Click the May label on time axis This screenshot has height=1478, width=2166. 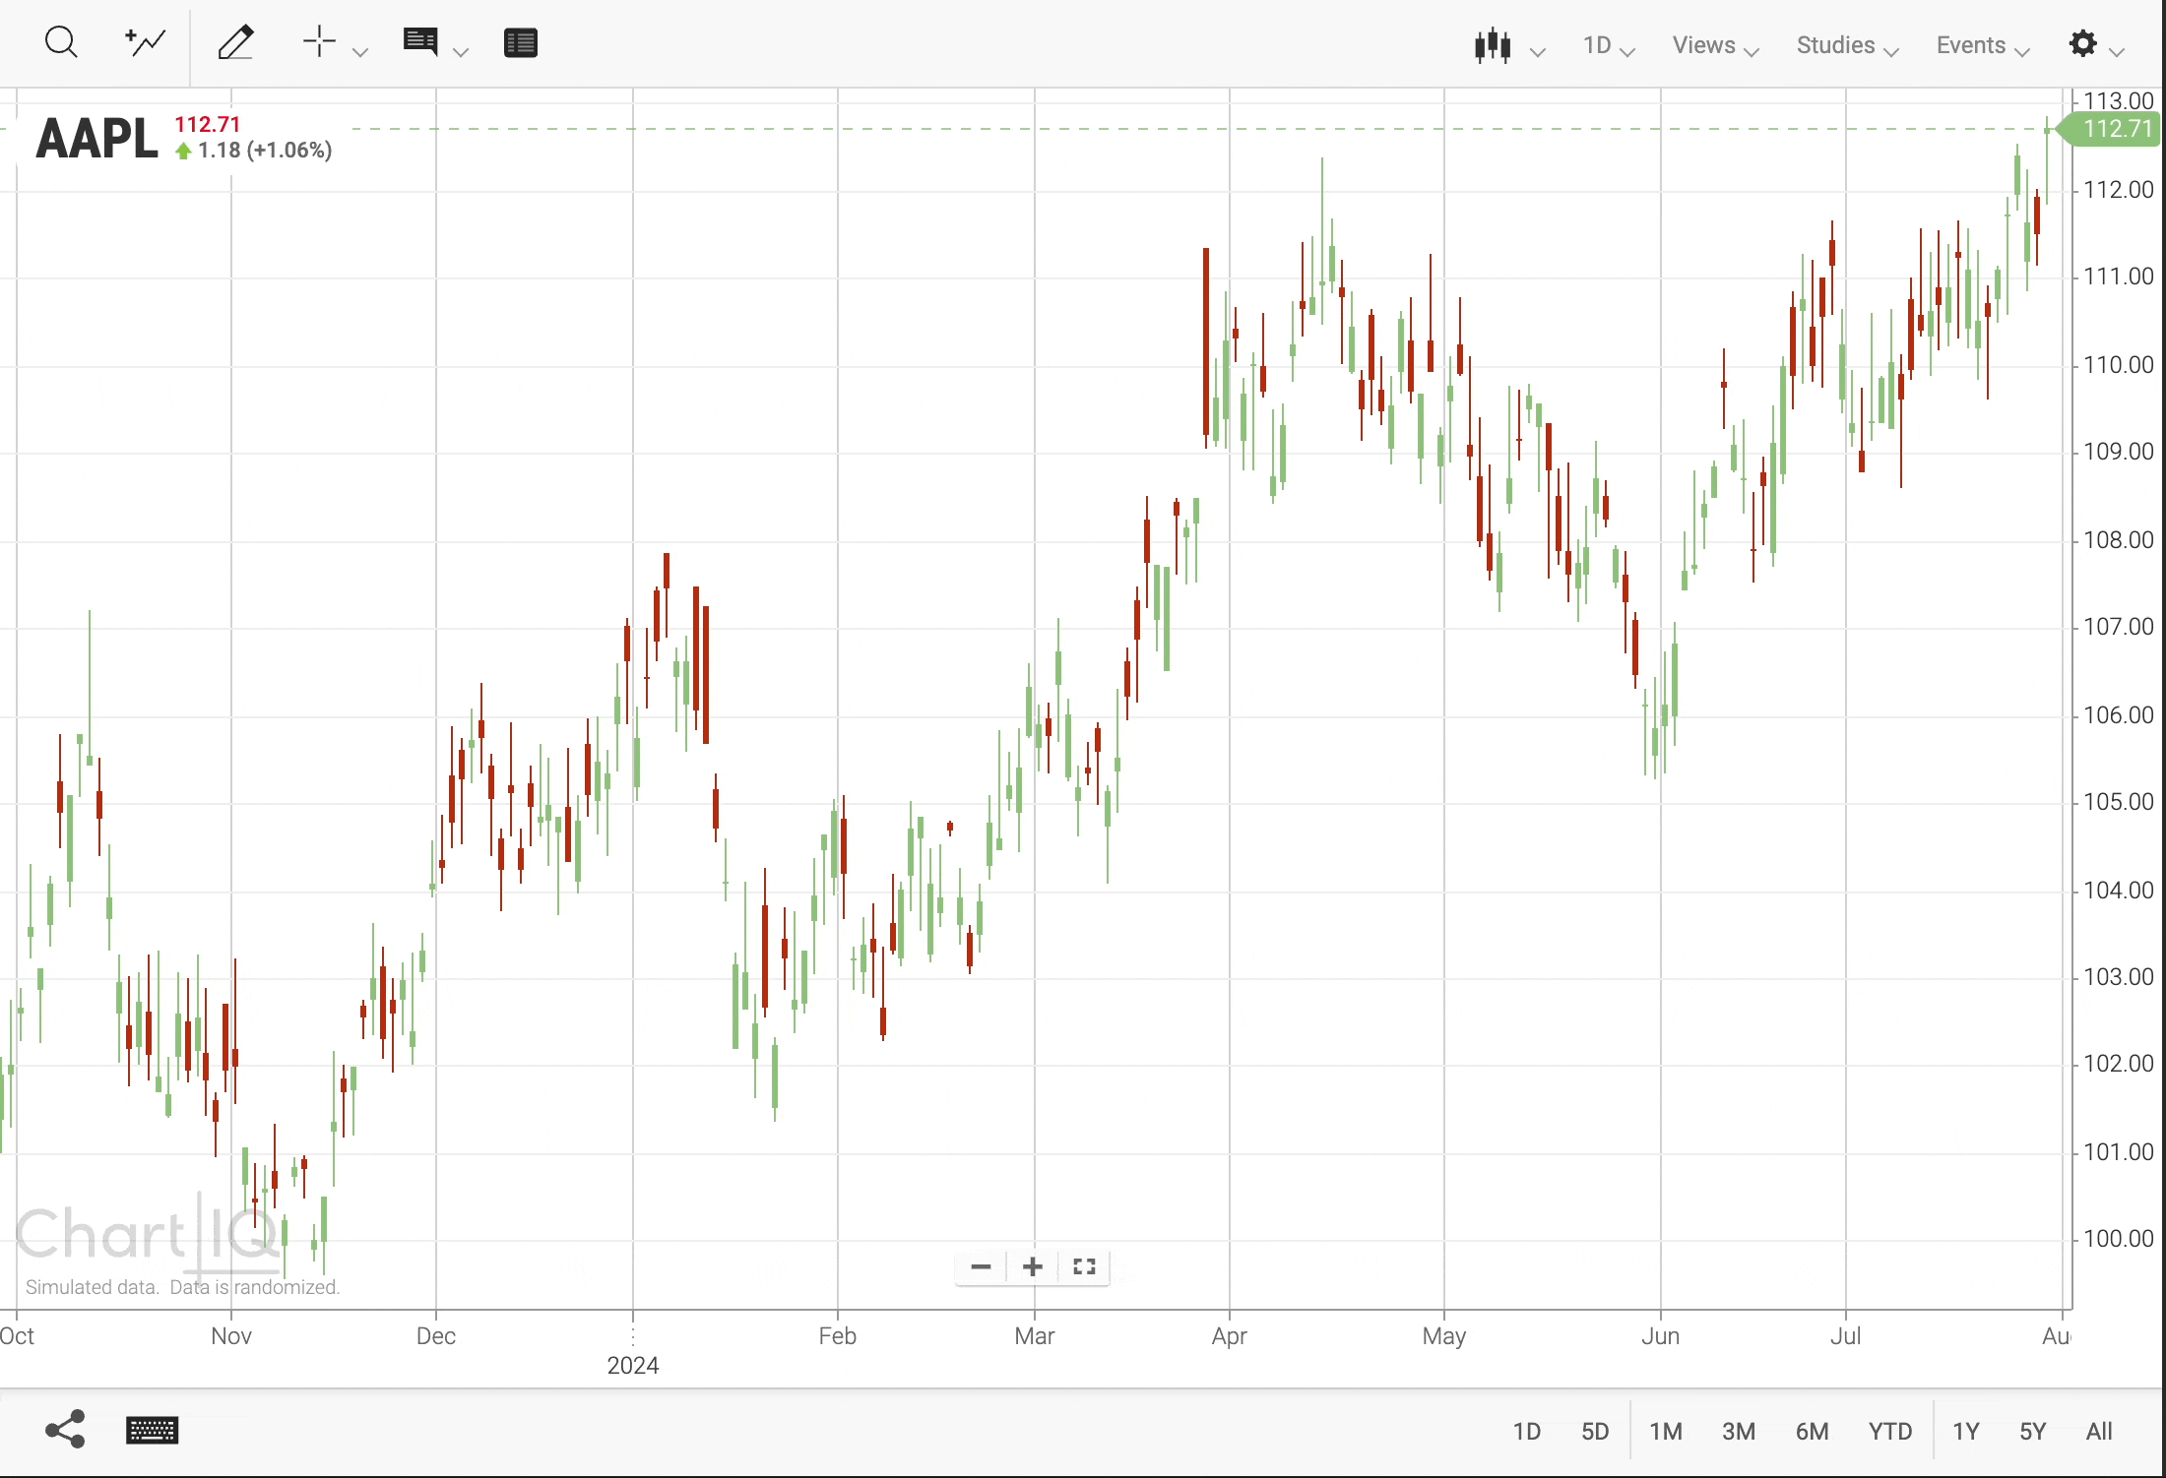1444,1336
